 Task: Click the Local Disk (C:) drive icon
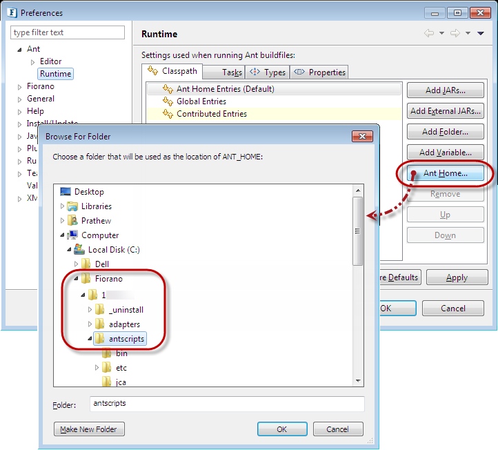tap(79, 250)
